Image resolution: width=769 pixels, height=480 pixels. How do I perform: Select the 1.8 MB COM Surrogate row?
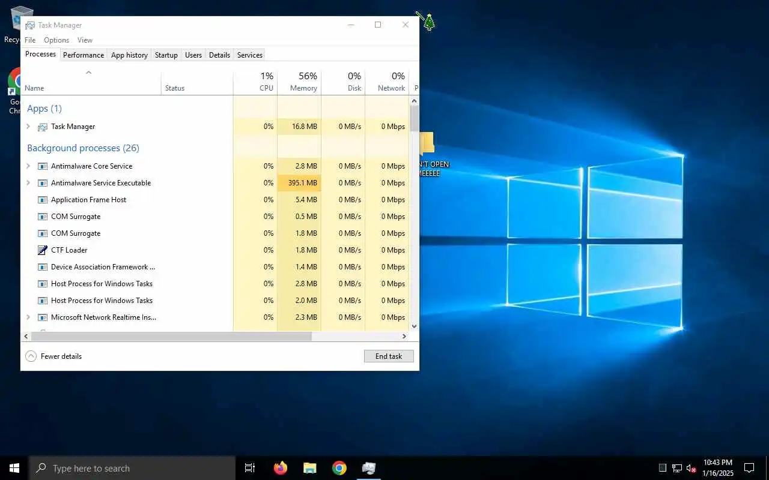coord(215,233)
